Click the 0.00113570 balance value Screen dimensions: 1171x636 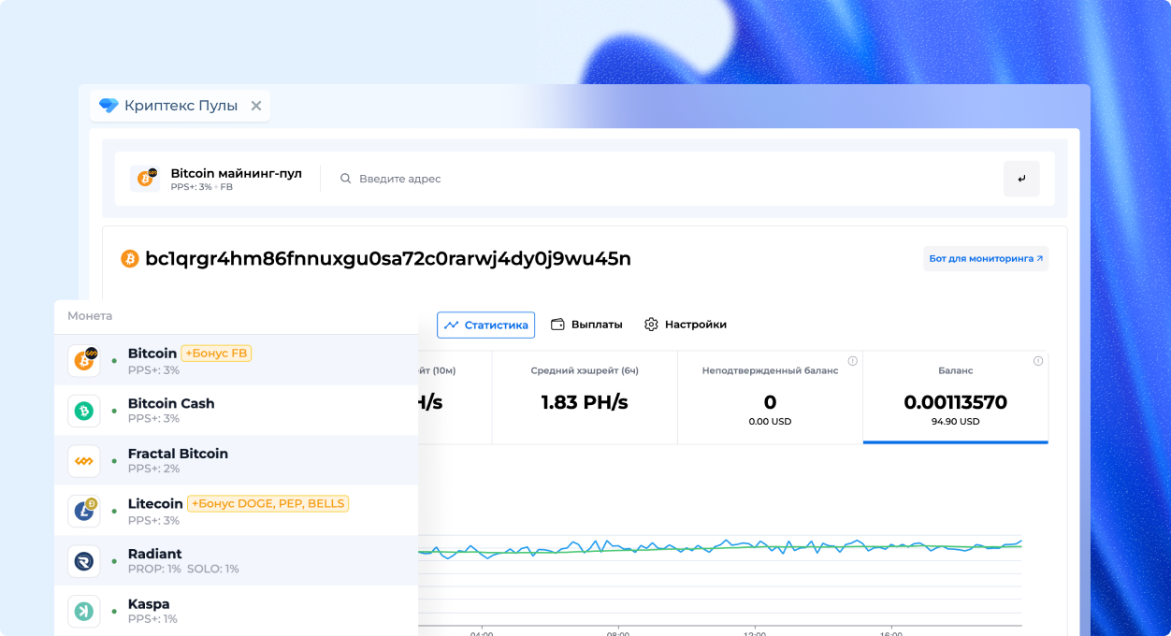pos(956,403)
